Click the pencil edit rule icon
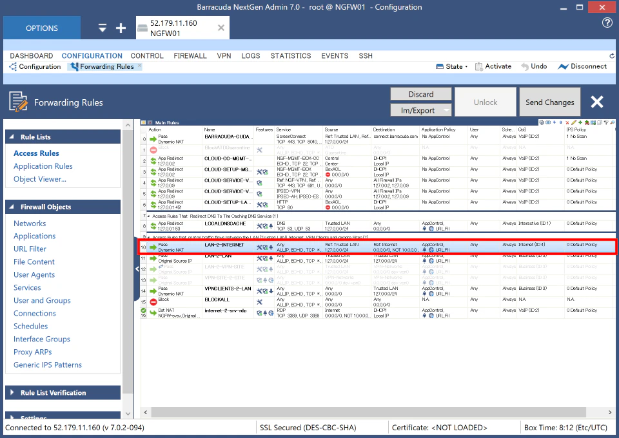Screen dimensions: 619x438 point(574,122)
